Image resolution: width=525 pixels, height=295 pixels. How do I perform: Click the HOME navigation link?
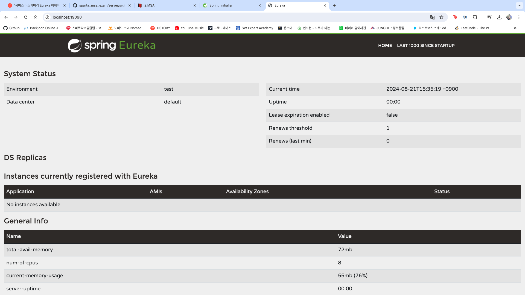pos(385,46)
